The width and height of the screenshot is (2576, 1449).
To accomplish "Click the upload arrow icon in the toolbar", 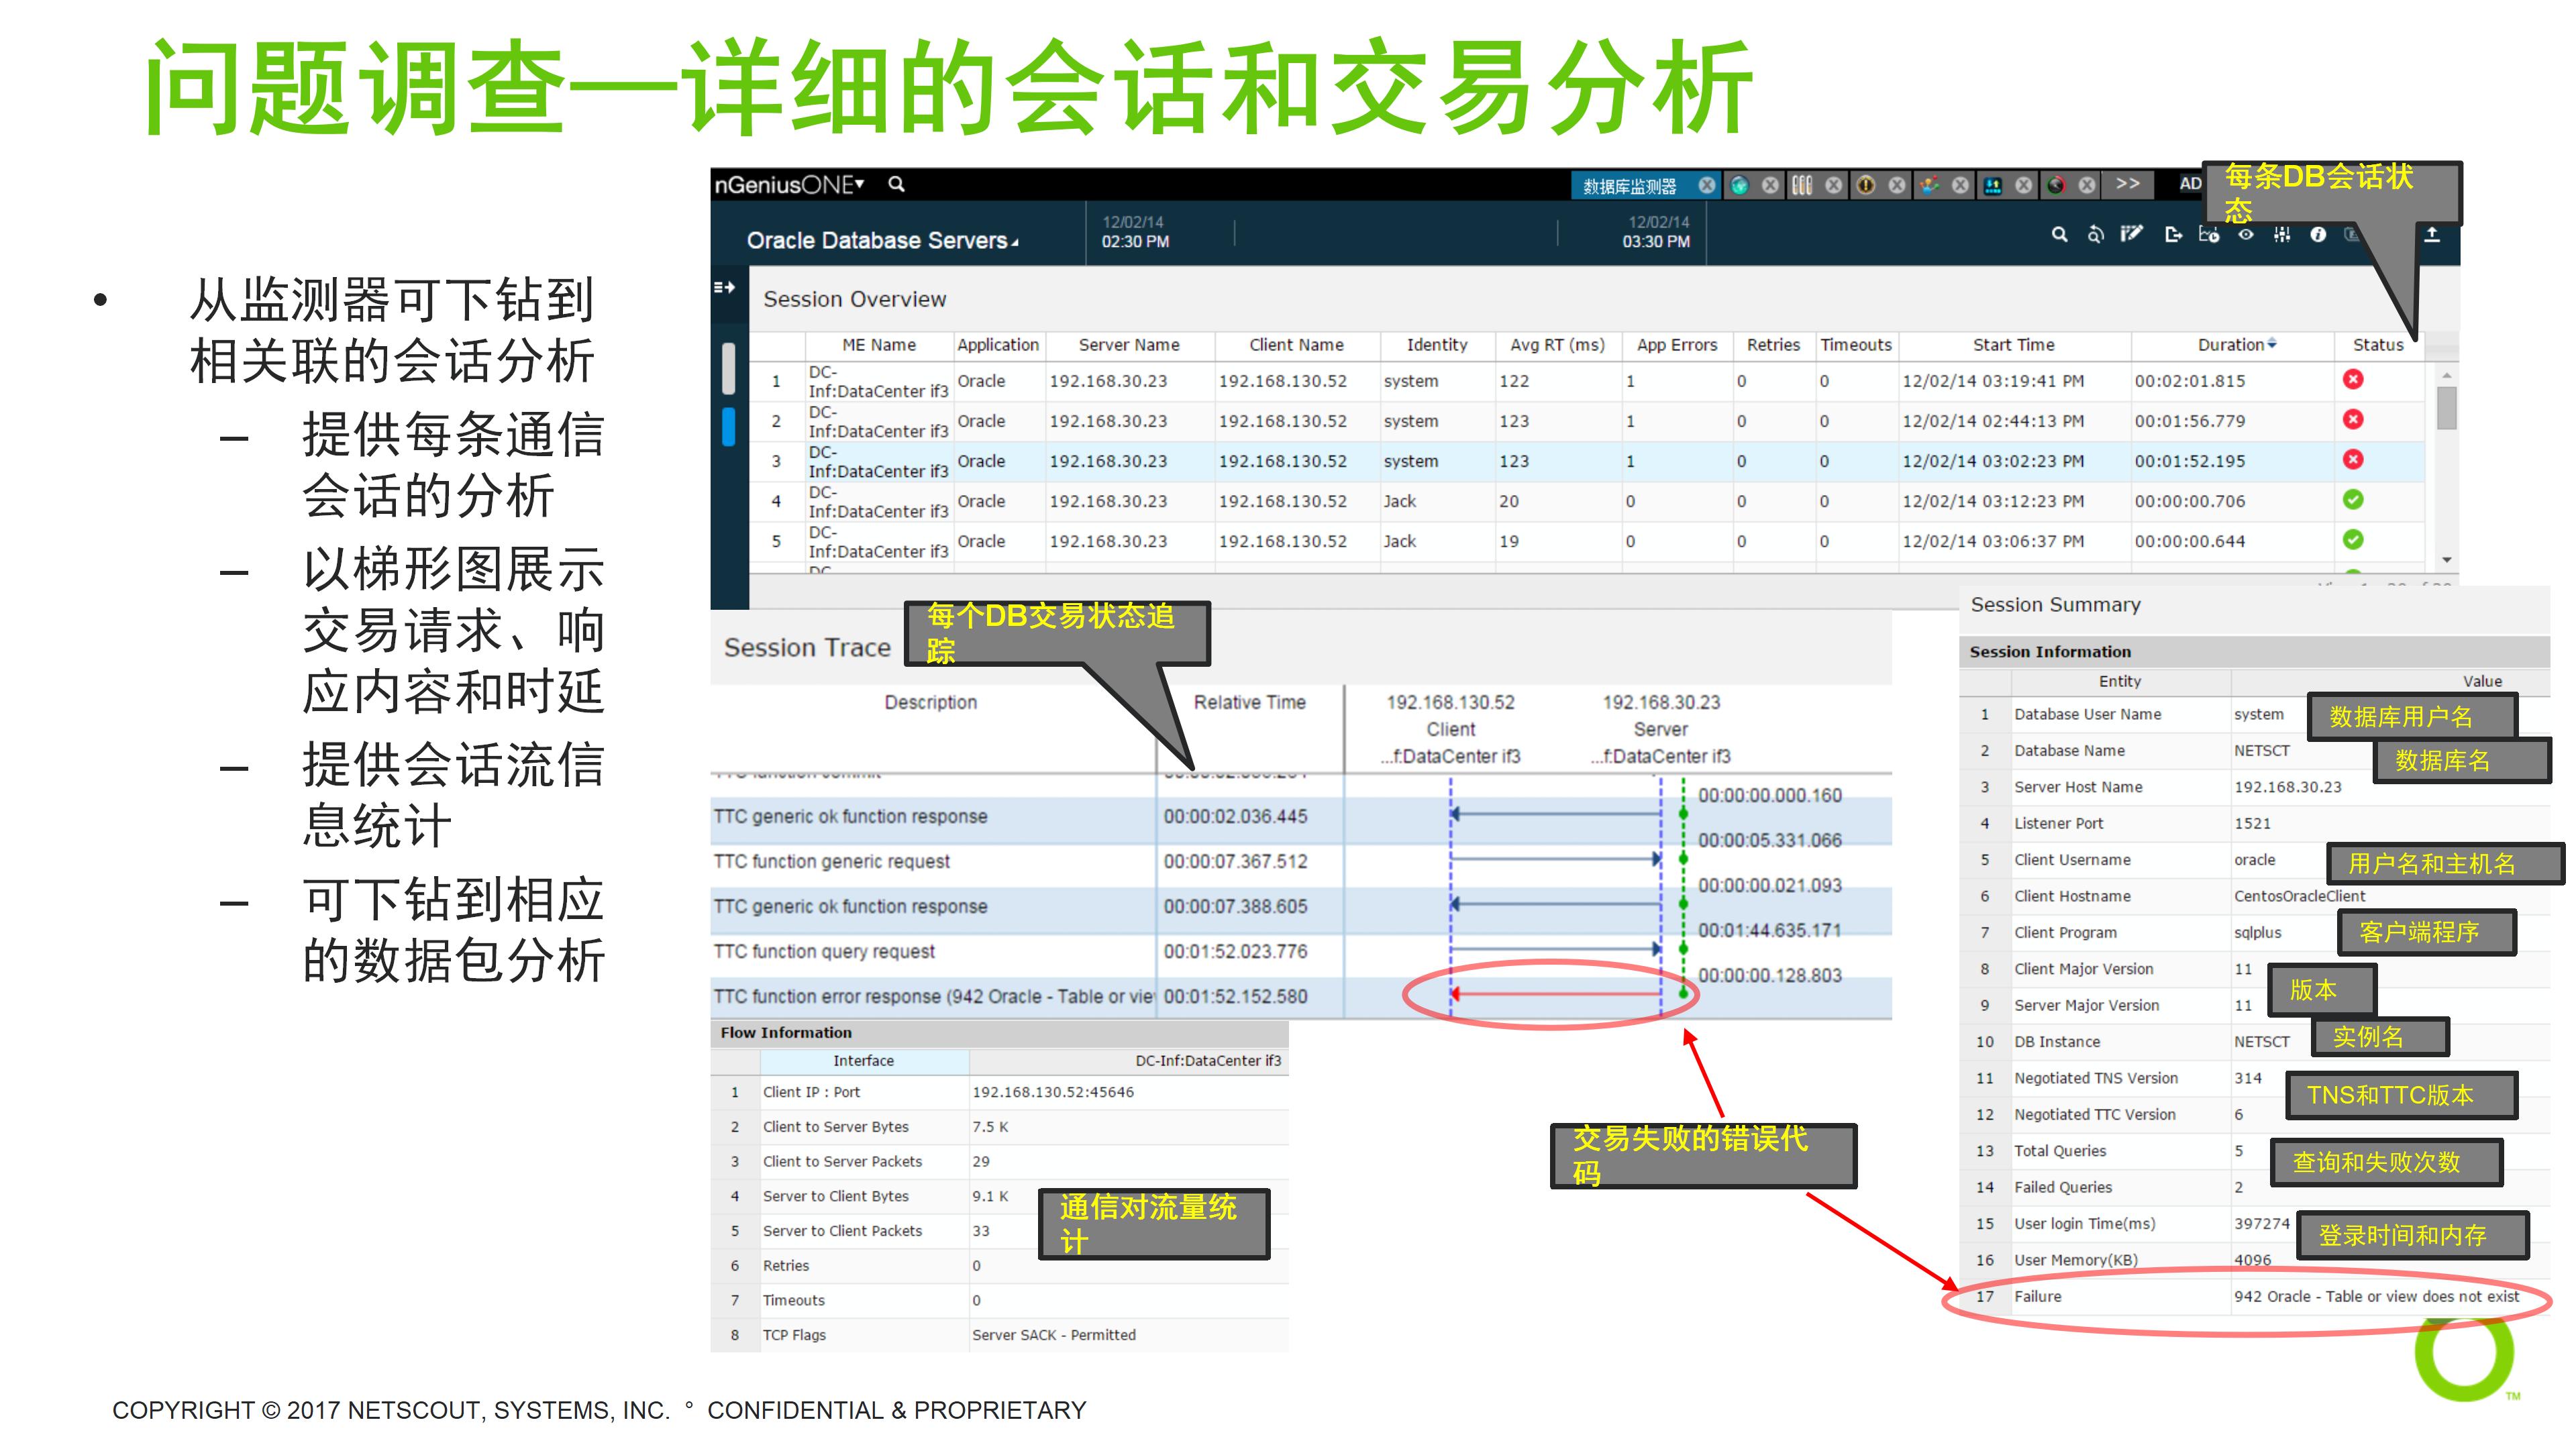I will click(x=2432, y=234).
